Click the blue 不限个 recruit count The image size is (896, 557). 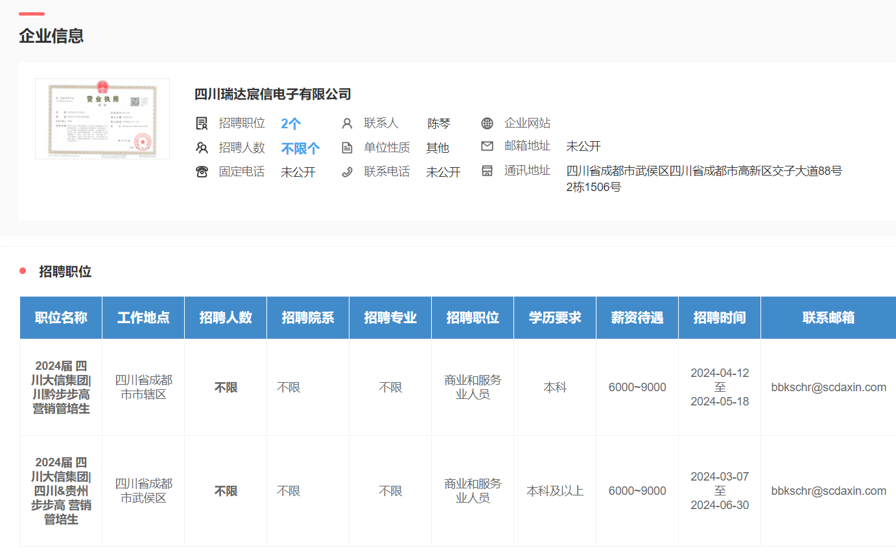pyautogui.click(x=300, y=148)
